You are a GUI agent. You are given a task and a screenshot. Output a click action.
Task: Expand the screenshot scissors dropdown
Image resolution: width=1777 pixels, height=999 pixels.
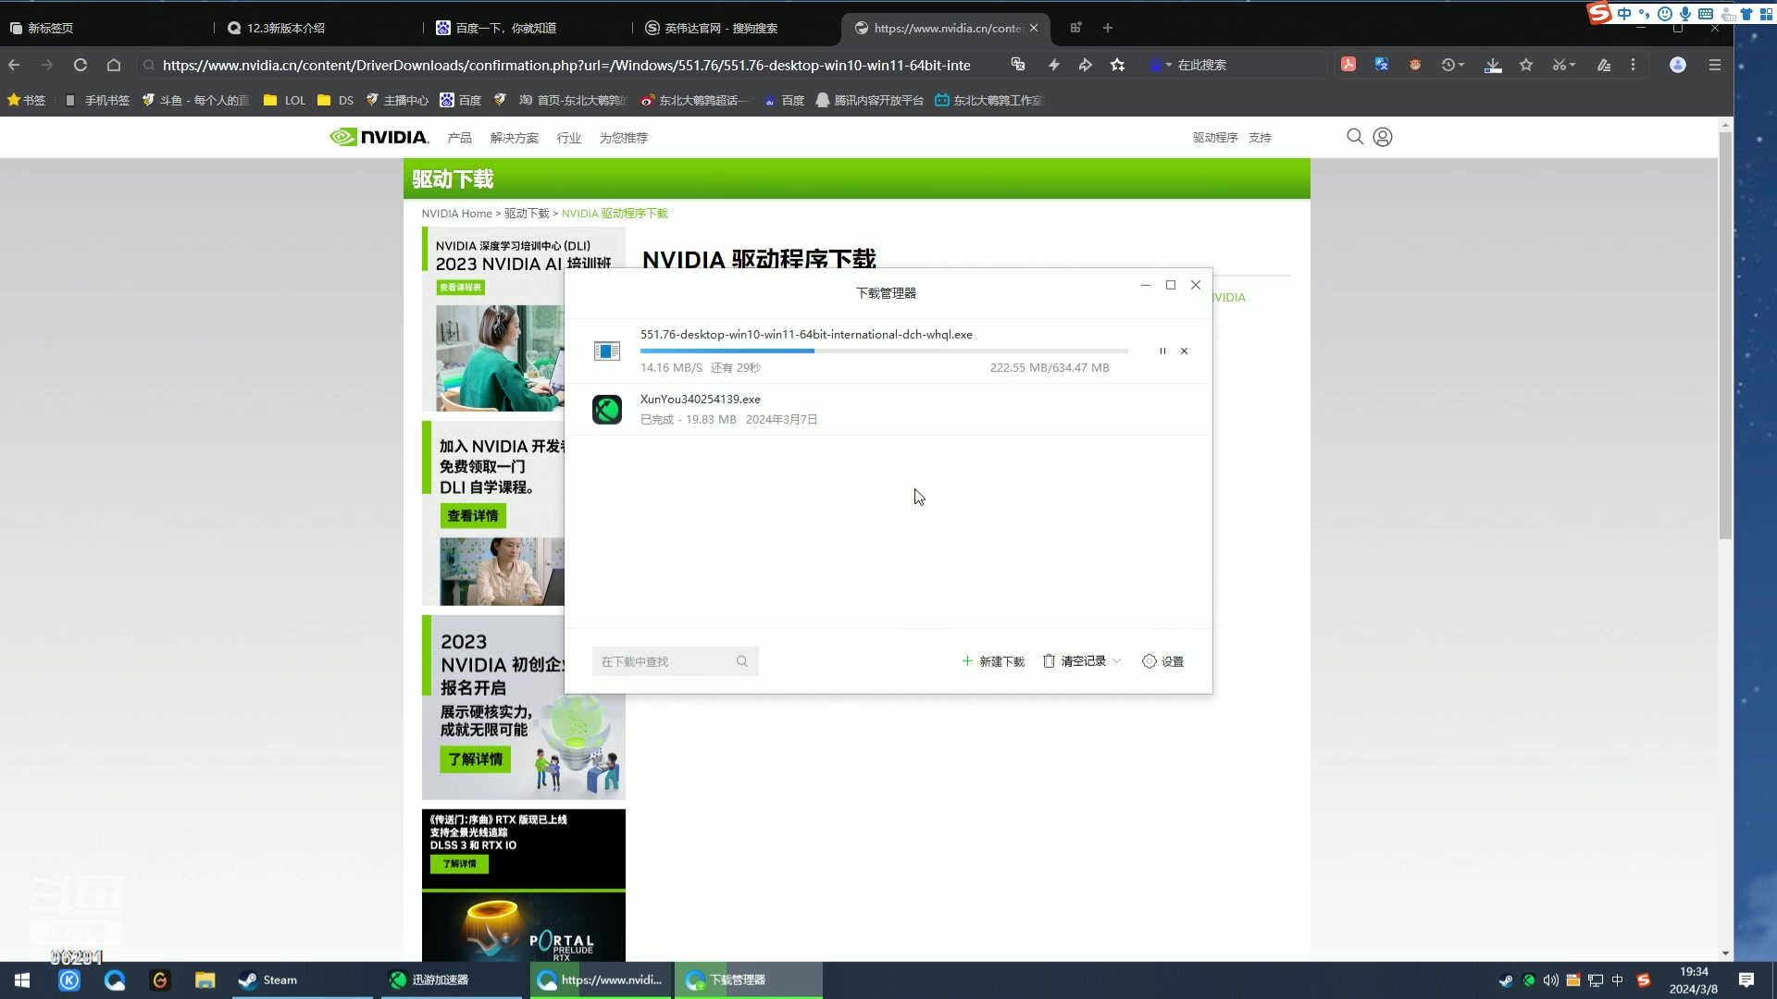point(1572,65)
